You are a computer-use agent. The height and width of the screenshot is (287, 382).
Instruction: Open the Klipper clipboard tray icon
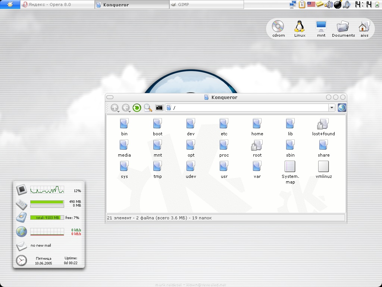pos(302,4)
